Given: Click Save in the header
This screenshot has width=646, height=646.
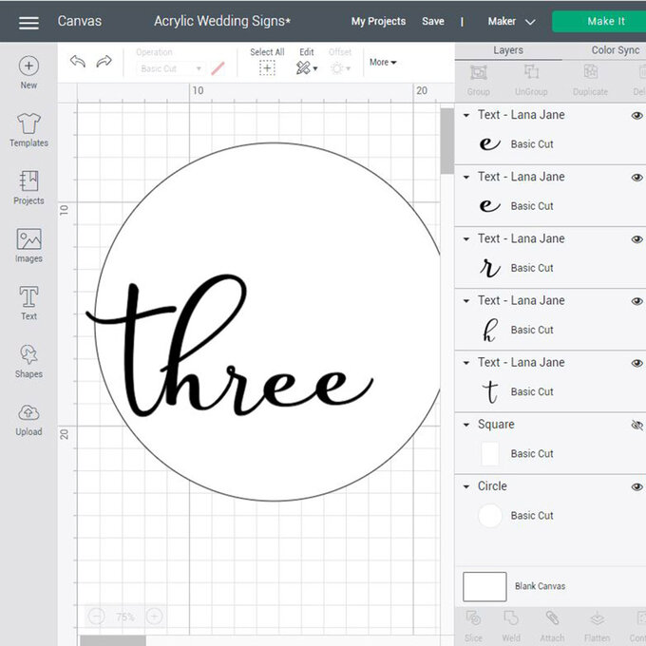Looking at the screenshot, I should (432, 21).
